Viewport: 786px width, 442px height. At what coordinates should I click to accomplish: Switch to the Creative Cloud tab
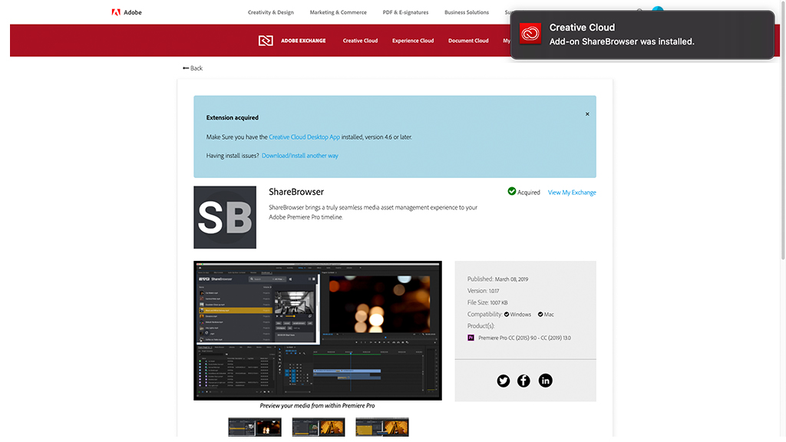click(x=360, y=41)
